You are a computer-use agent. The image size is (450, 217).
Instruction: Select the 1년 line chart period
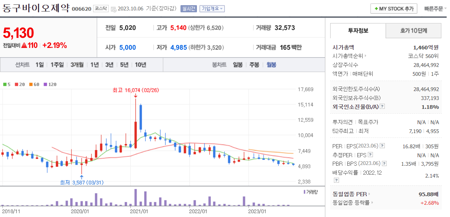tap(95, 65)
